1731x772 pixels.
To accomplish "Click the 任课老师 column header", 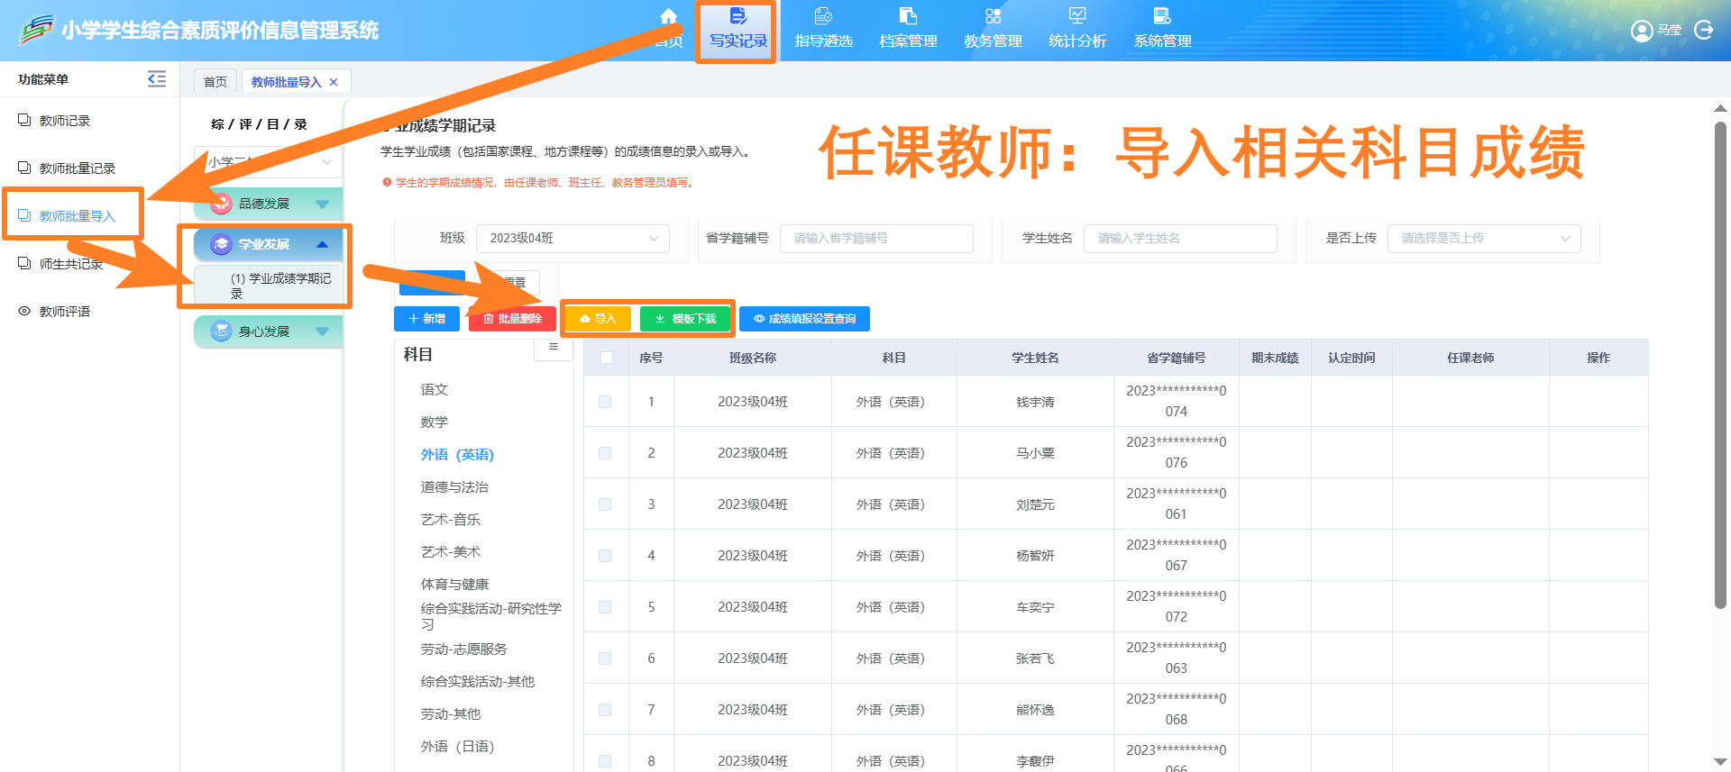I will point(1470,358).
